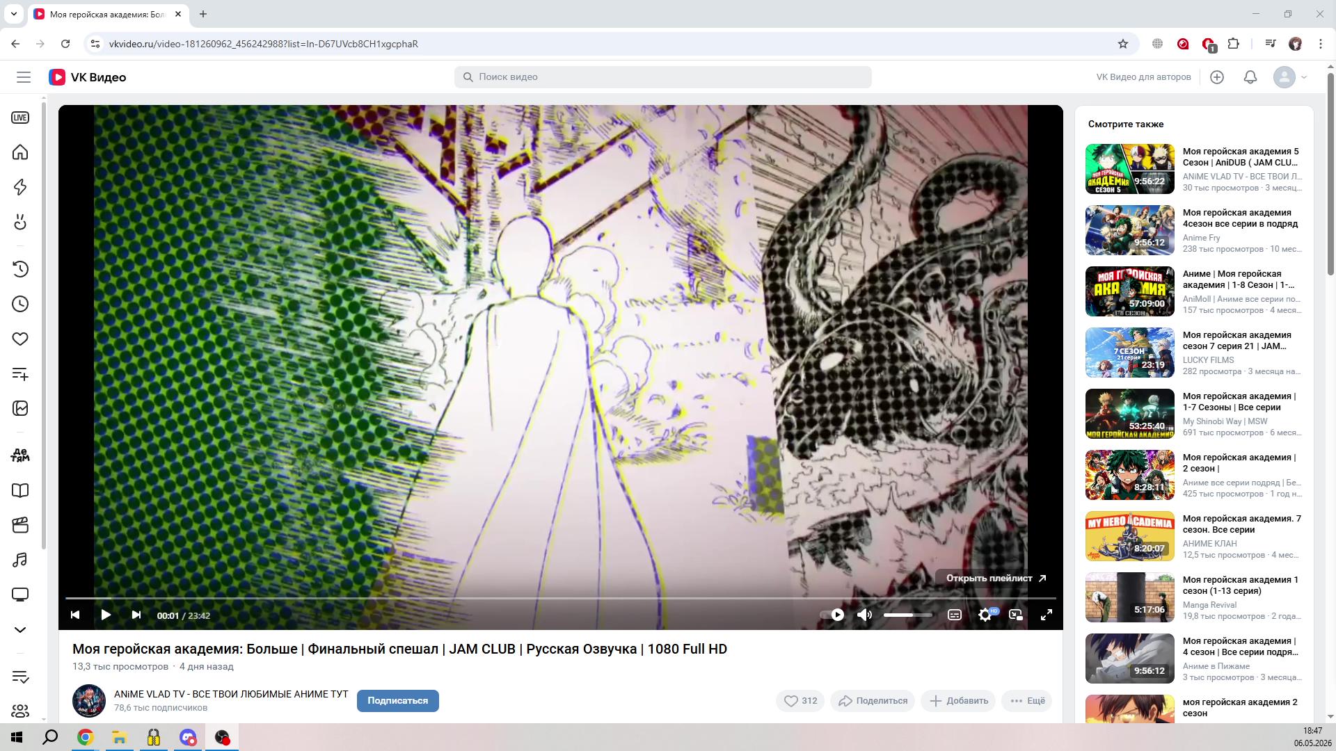Expand more items in left sidebar
This screenshot has height=751, width=1336.
(x=20, y=630)
